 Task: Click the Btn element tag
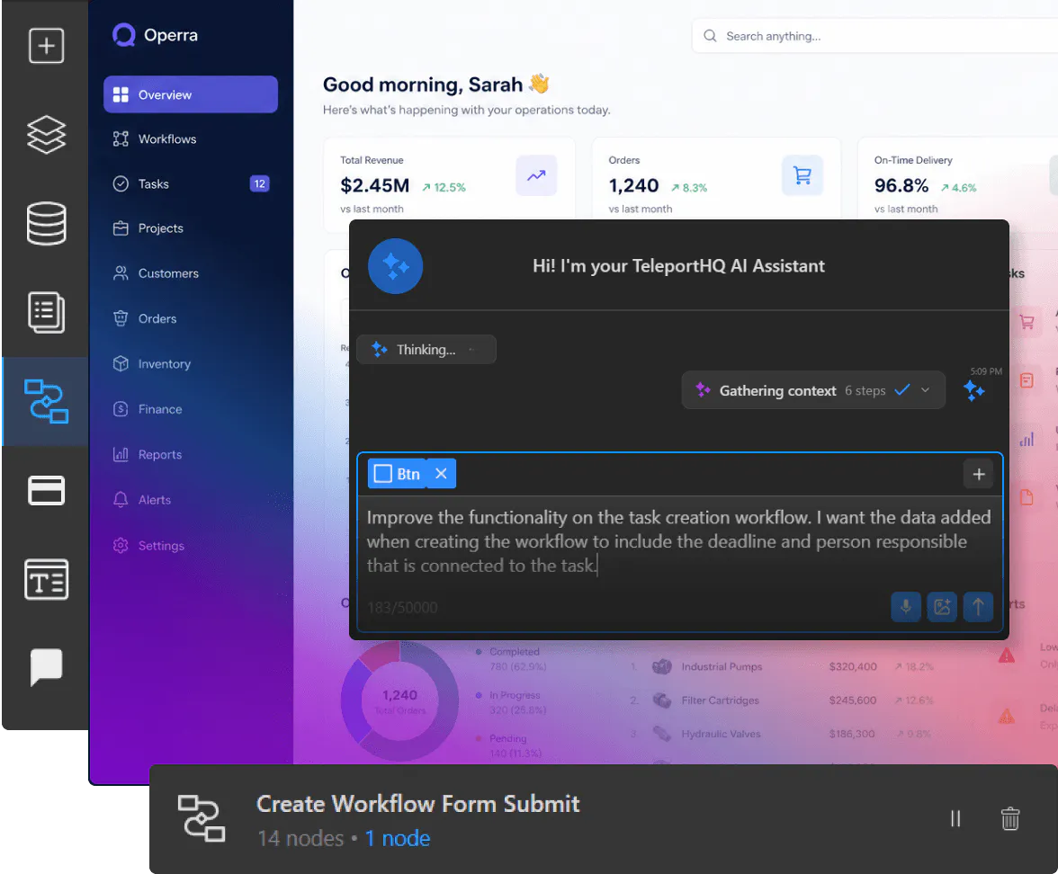(398, 473)
